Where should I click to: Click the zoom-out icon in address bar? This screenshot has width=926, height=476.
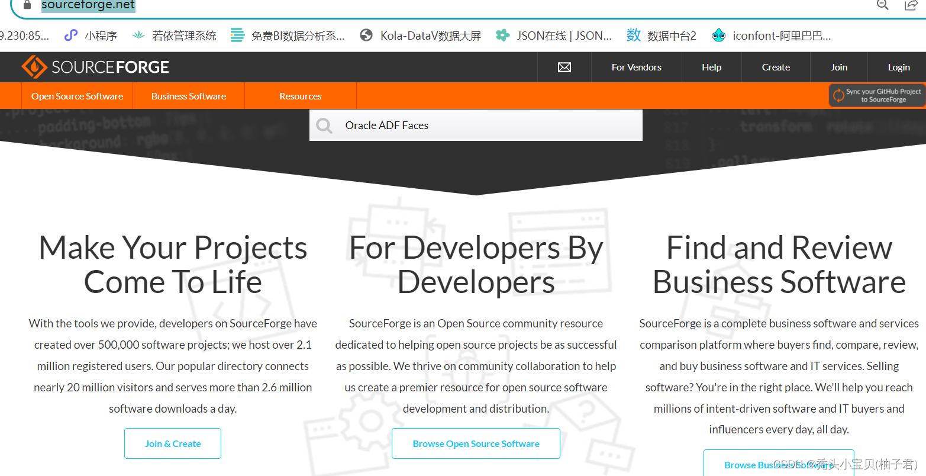coord(882,5)
